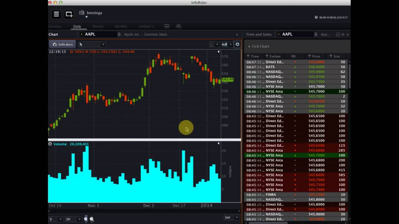Switch to the Weekly tab

pos(98,26)
